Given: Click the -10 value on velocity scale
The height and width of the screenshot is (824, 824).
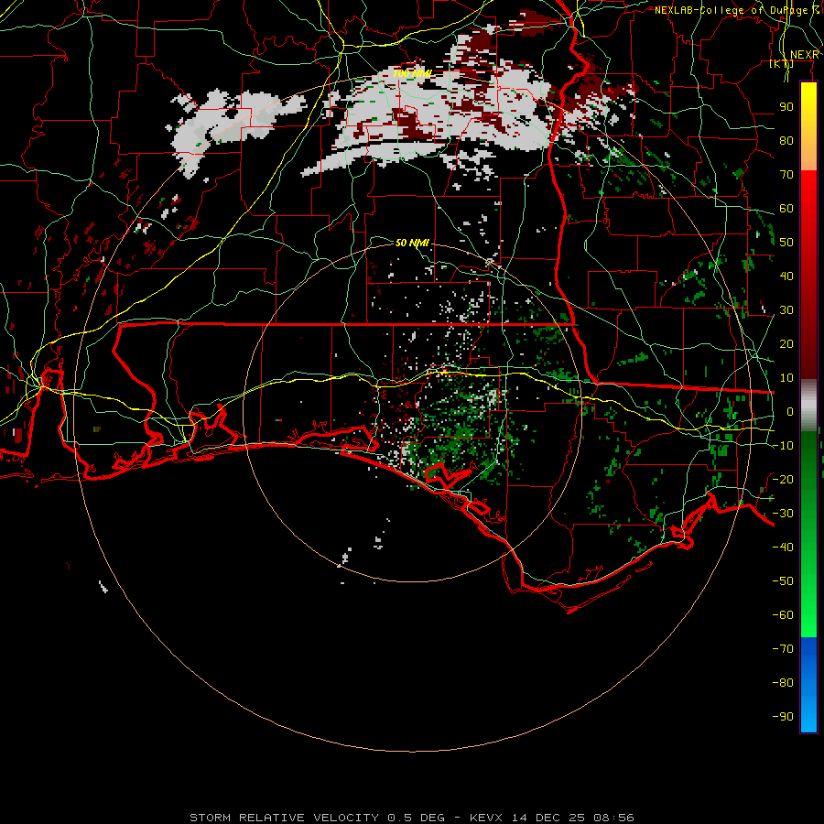Looking at the screenshot, I should pos(783,446).
